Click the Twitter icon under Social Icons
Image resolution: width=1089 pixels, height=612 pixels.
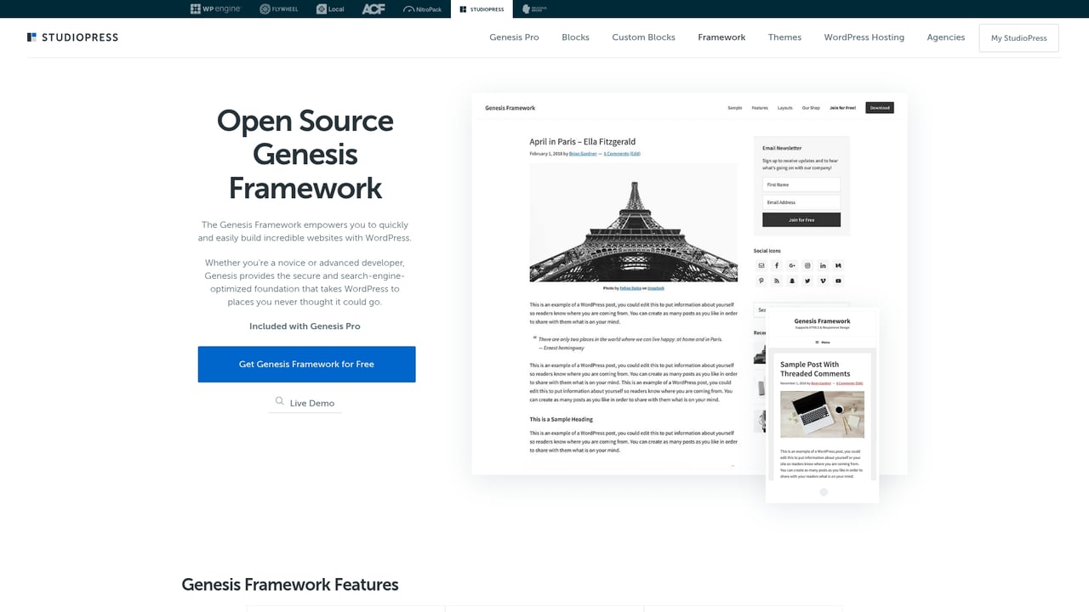[x=807, y=280]
